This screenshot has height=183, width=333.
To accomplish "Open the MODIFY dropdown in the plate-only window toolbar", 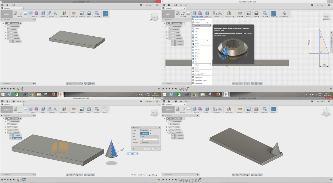I will [43, 16].
